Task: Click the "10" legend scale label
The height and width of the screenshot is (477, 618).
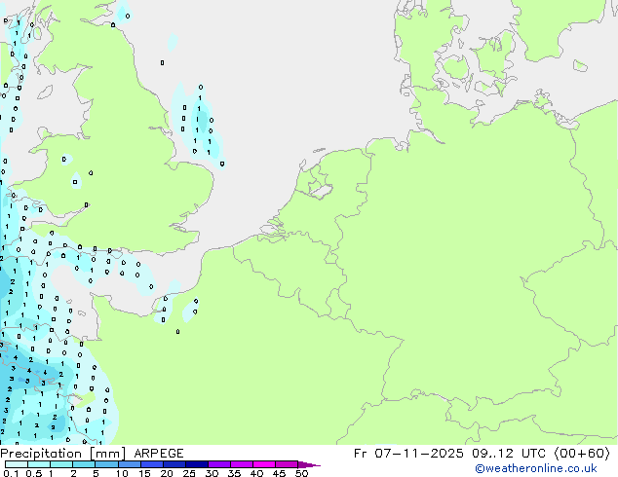Action: [122, 473]
